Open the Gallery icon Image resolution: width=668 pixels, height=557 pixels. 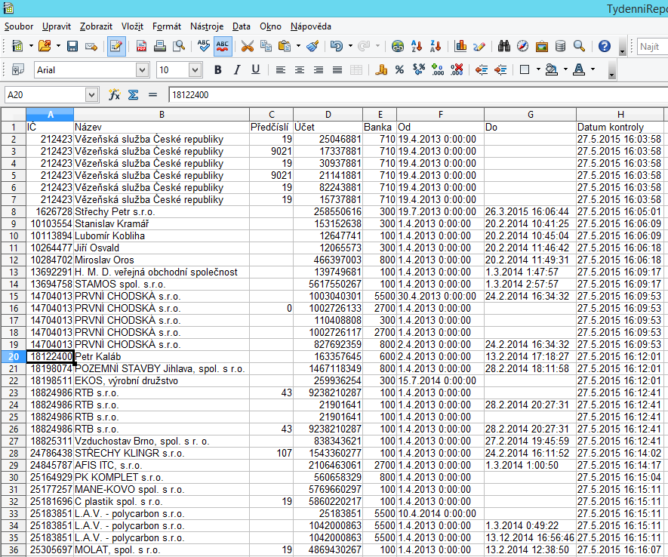(541, 45)
